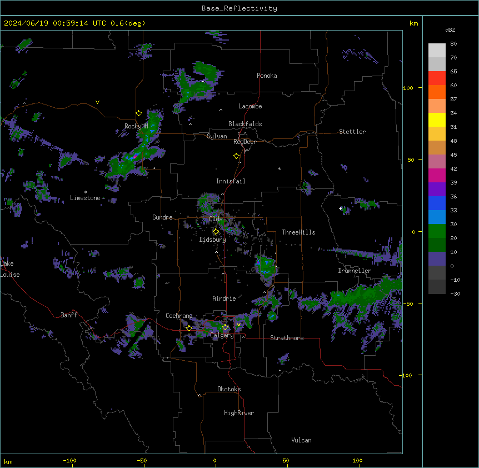Viewport: 479px width, 468px height.
Task: Click the km unit label at bottom left
Action: [8, 461]
